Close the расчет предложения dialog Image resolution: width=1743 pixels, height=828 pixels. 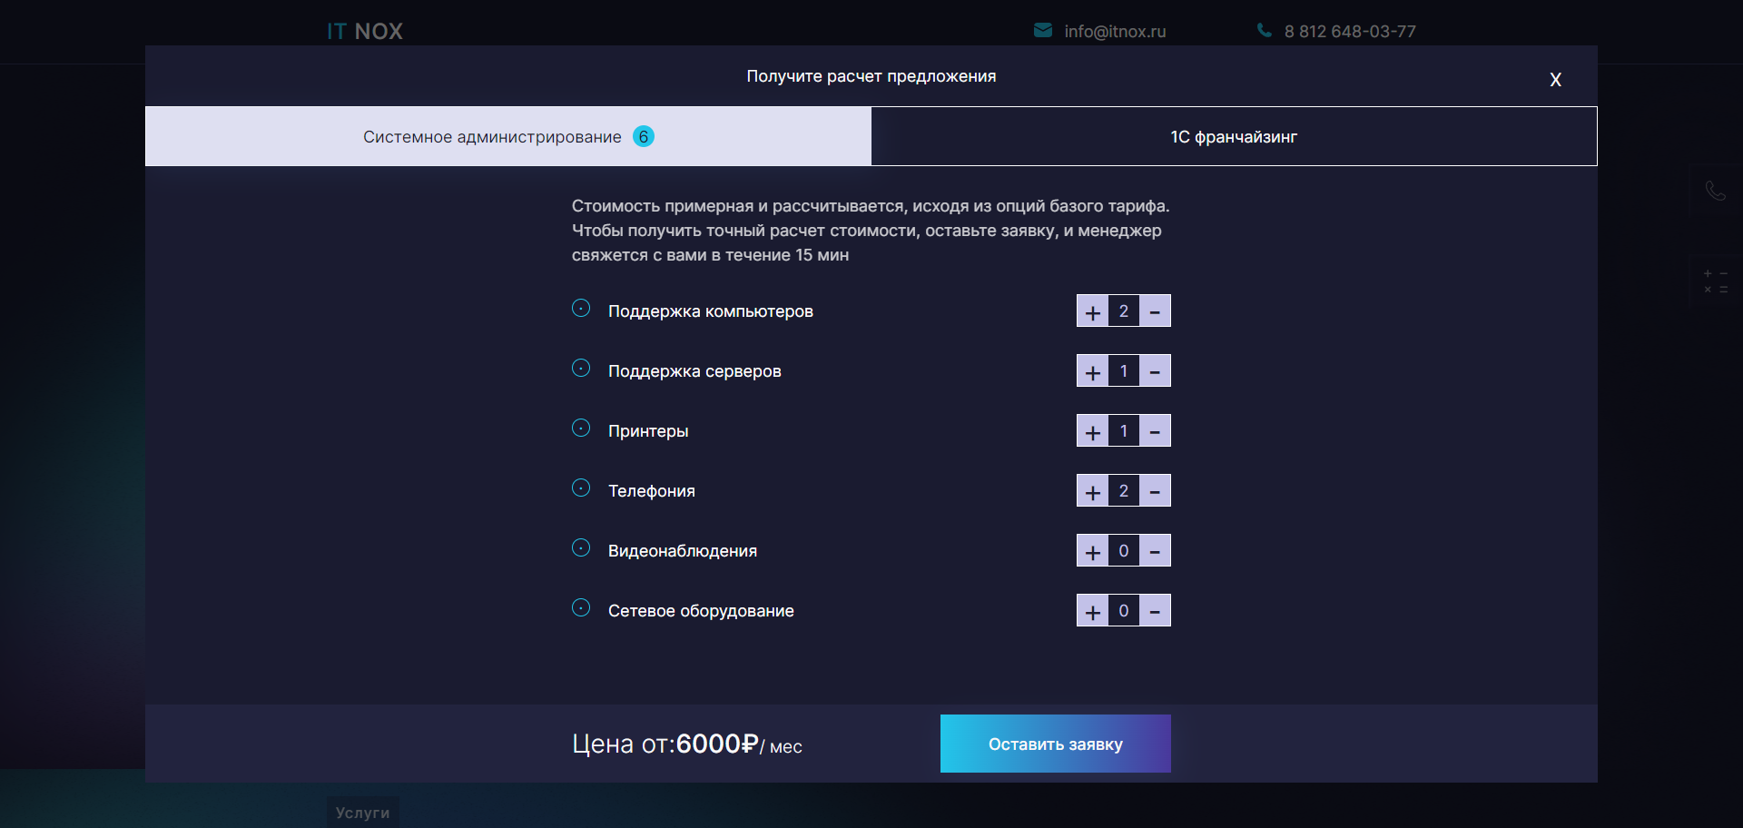1555,80
